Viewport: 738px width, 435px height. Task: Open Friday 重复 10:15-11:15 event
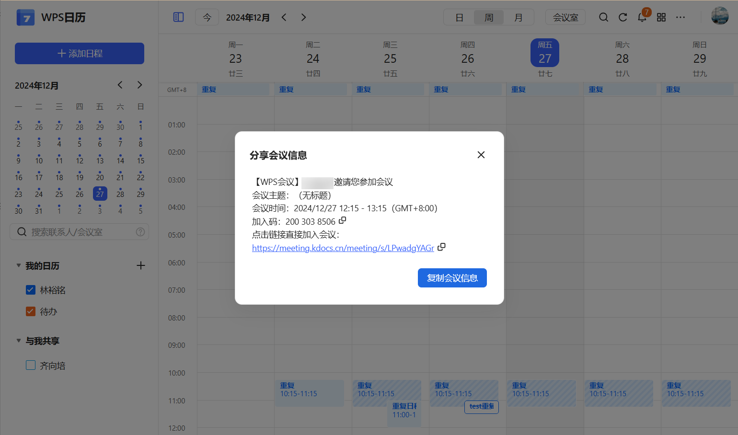coord(542,393)
